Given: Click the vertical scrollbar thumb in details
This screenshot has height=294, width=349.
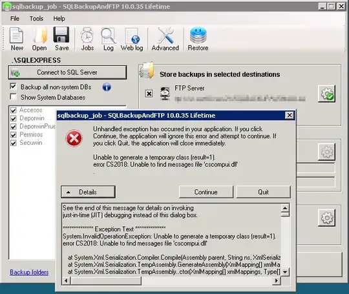Looking at the screenshot, I should click(285, 215).
